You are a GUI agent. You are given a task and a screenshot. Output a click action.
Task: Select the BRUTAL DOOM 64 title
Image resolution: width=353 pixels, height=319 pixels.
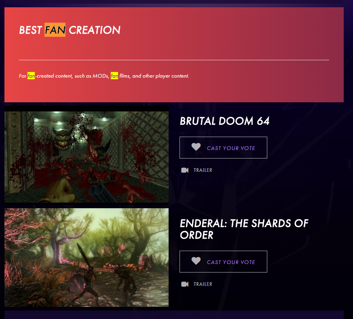[224, 121]
